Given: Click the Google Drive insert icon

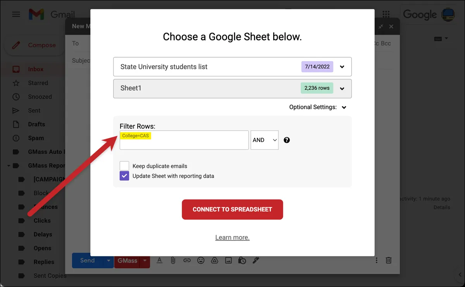Looking at the screenshot, I should pos(214,260).
